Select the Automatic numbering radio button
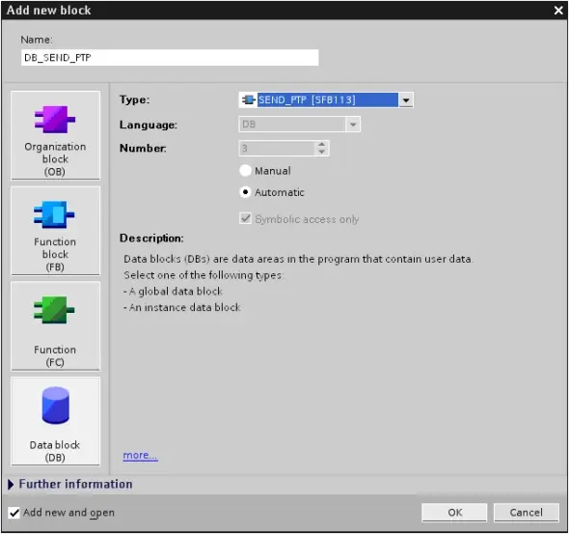This screenshot has width=569, height=534. pyautogui.click(x=245, y=192)
